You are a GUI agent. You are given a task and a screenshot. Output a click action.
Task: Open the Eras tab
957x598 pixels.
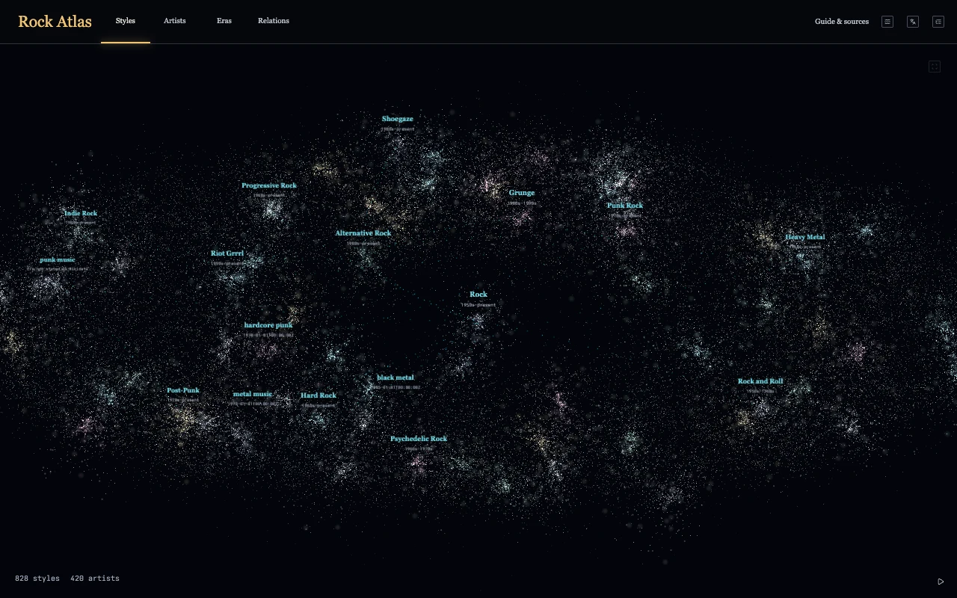pyautogui.click(x=224, y=21)
